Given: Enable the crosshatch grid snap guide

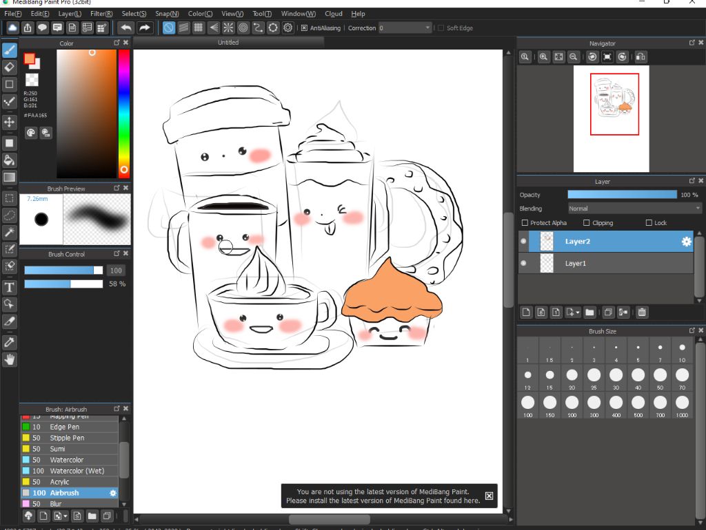Looking at the screenshot, I should point(199,28).
